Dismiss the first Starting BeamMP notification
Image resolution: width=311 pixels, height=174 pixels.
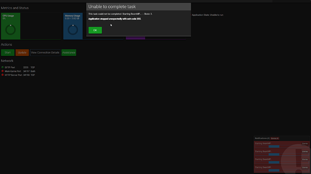[x=305, y=144]
